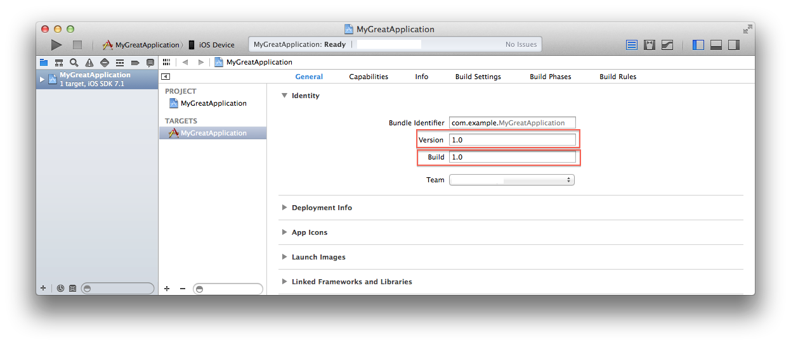This screenshot has height=345, width=791.
Task: Open the Version editor
Action: (667, 45)
